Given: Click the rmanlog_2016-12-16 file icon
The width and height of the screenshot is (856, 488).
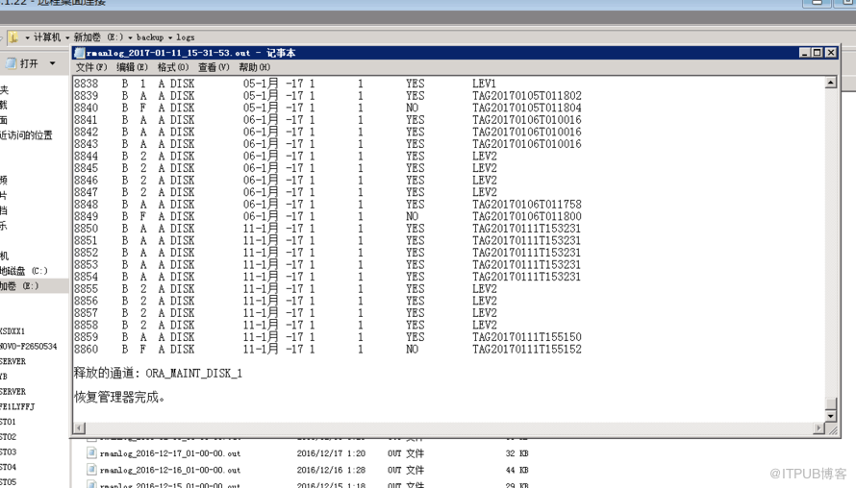Looking at the screenshot, I should 91,470.
